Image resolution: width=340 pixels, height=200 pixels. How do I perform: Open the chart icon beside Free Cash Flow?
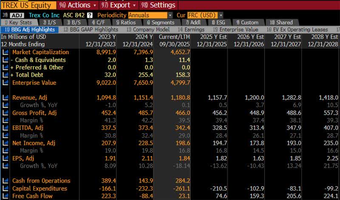pos(6,196)
